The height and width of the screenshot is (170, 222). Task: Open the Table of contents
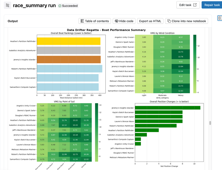pos(95,21)
